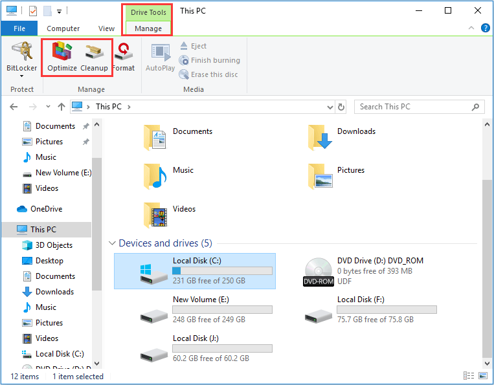
Task: Click the navigation pane scroll up arrow
Action: [96, 124]
